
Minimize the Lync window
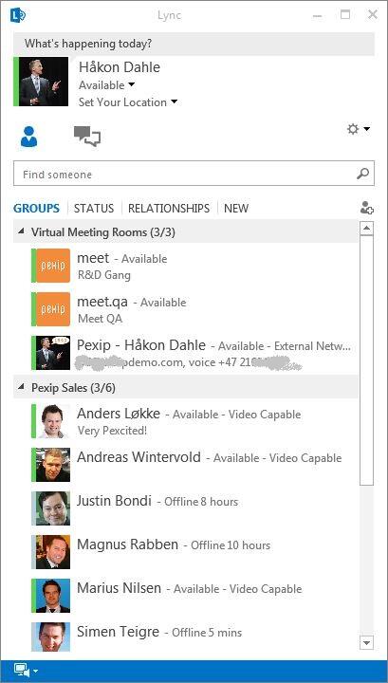coord(318,16)
